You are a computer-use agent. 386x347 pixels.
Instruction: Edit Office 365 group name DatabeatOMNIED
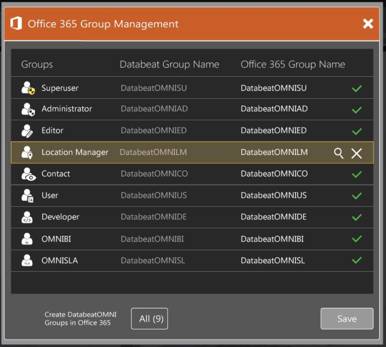[274, 130]
